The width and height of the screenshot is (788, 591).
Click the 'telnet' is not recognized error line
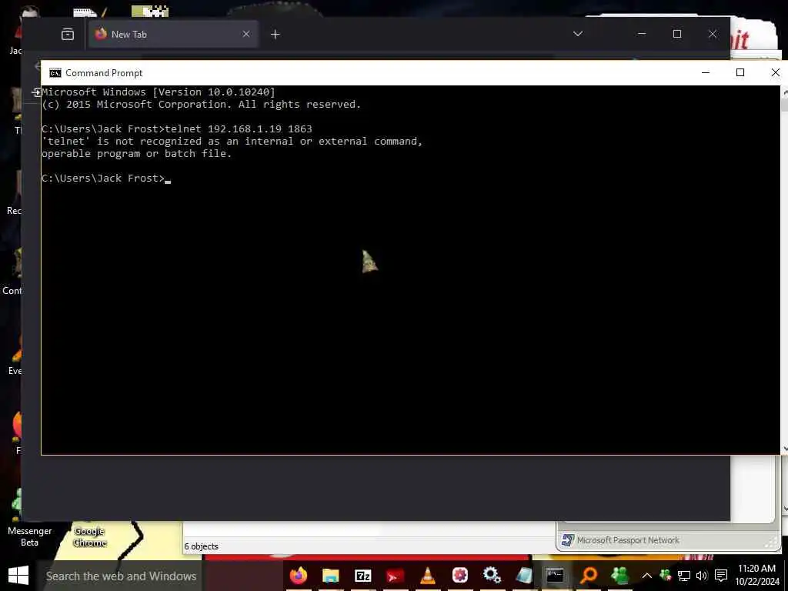pyautogui.click(x=232, y=142)
